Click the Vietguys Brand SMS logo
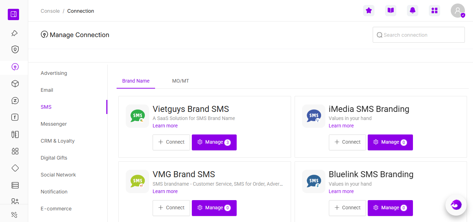Screen dimensions: 473x222 [x=137, y=116]
